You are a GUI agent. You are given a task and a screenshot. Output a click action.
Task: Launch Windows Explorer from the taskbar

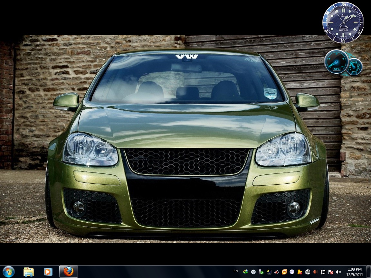point(29,272)
